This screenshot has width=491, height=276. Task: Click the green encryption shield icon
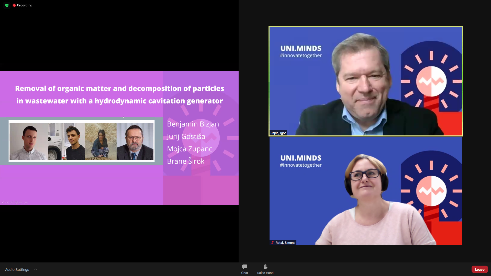pos(7,5)
